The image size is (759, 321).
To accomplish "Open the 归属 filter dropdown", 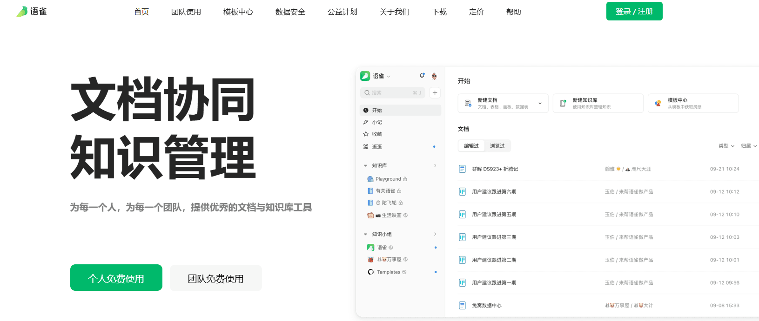I will pyautogui.click(x=749, y=146).
